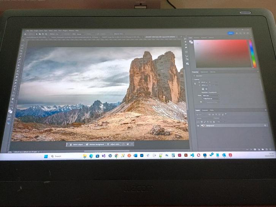Toggle layer filtering switch in Layers panel
This screenshot has height=207, width=276.
[x=226, y=114]
